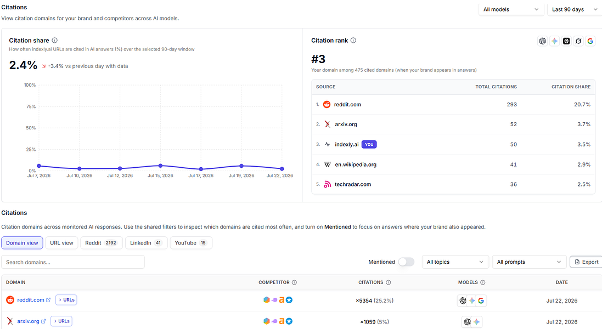Image resolution: width=602 pixels, height=329 pixels.
Task: Click the orange 'a' competitor icon in arxiv.org row
Action: click(x=282, y=321)
